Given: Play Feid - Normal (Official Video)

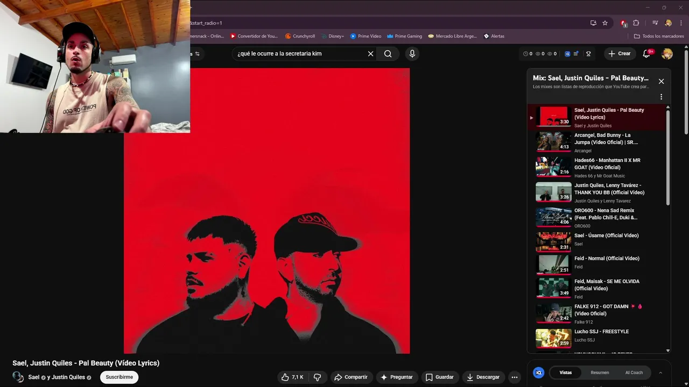Looking at the screenshot, I should [x=597, y=264].
